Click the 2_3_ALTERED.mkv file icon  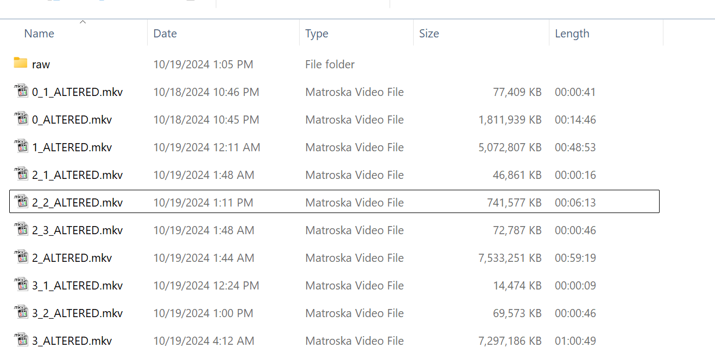[21, 229]
